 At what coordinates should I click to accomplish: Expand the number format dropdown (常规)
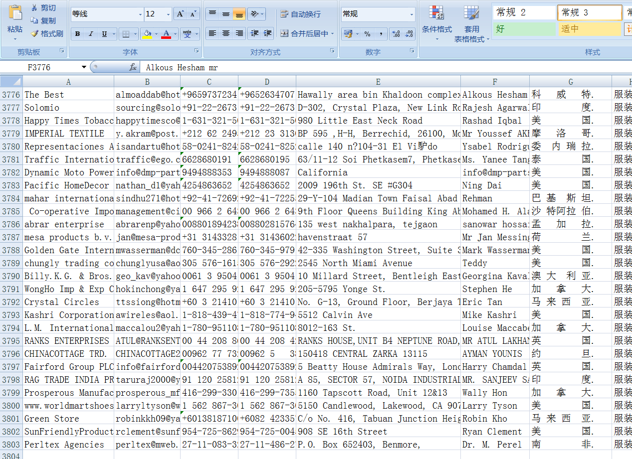412,14
